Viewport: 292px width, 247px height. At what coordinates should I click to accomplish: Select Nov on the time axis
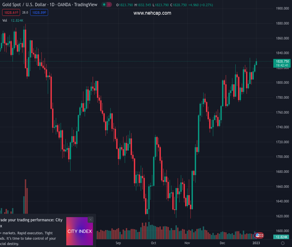[x=187, y=243]
